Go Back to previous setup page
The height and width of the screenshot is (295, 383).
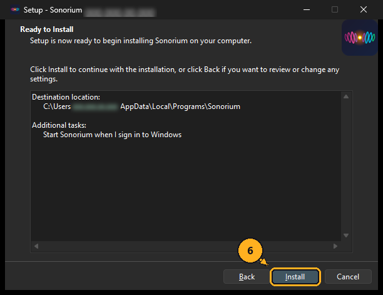[x=247, y=277]
